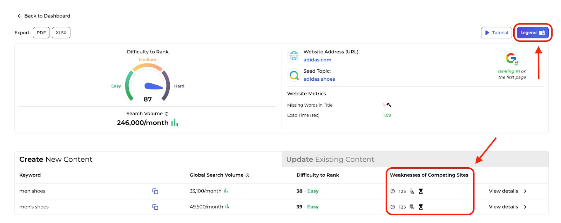Screen dimensions: 561x223
Task: Click the 38 Easy difficulty value
Action: coord(307,191)
